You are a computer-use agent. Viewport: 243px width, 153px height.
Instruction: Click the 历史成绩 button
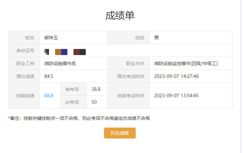click(120, 133)
